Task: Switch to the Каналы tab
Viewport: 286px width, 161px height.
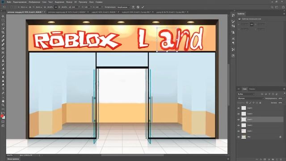Action: point(252,89)
